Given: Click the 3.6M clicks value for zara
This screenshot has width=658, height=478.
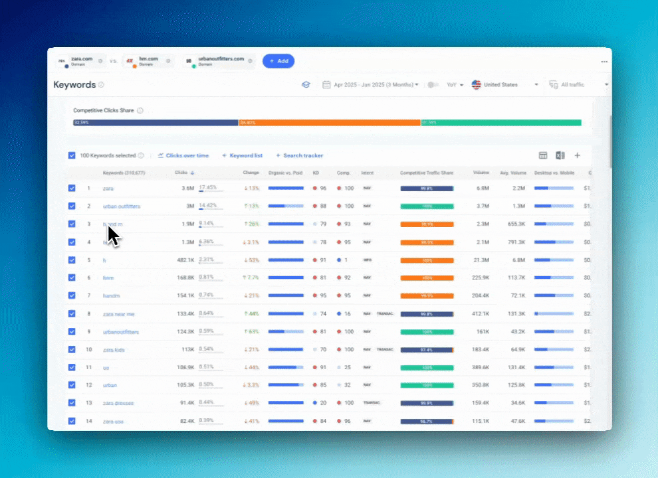Looking at the screenshot, I should pyautogui.click(x=188, y=189).
